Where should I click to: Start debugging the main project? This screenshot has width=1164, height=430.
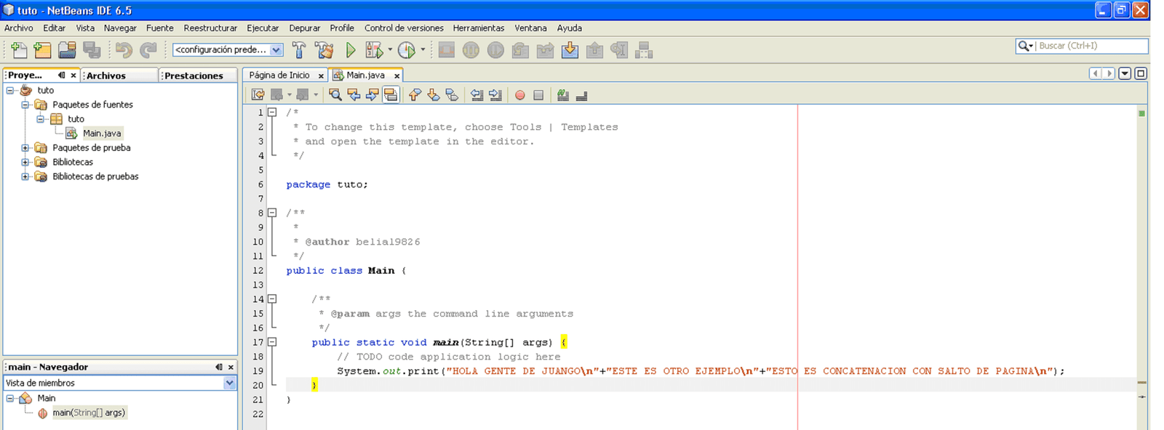point(374,50)
